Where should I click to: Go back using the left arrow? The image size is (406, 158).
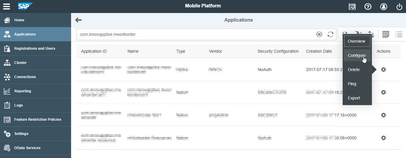(x=78, y=20)
